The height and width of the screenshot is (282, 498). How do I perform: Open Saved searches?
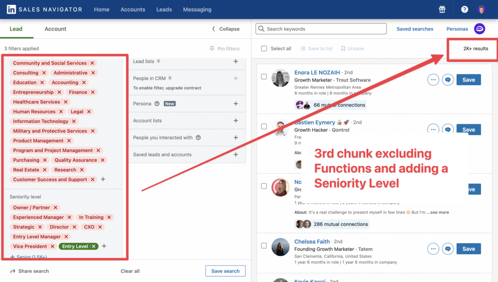[415, 29]
